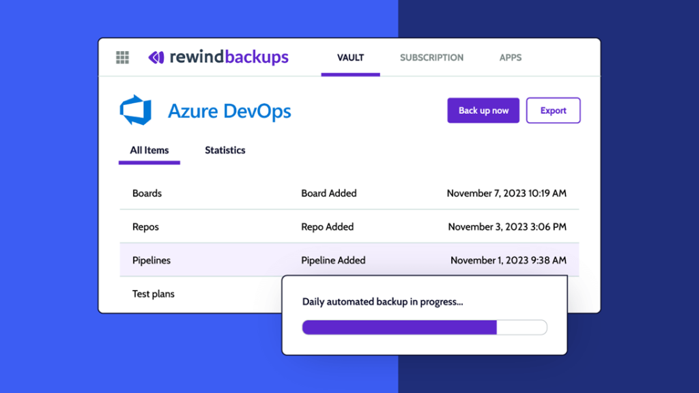The height and width of the screenshot is (393, 699).
Task: Click the Back up now button
Action: pos(483,111)
